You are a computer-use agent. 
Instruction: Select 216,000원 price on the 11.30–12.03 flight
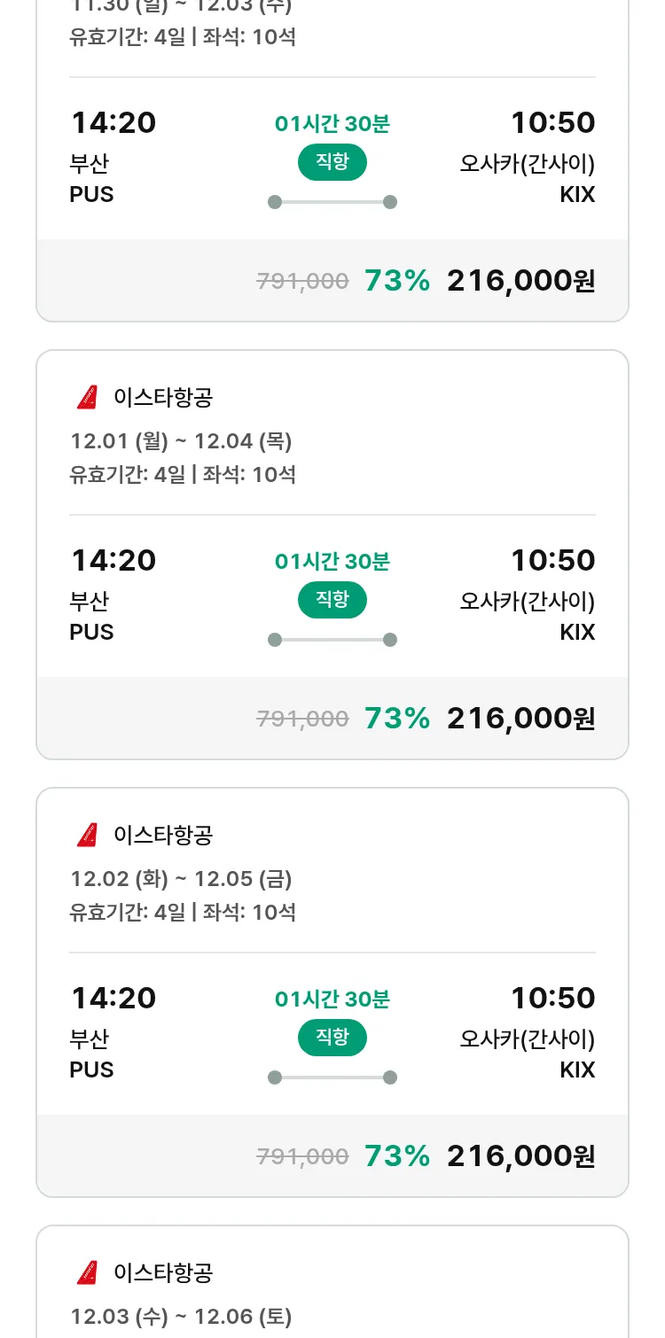pos(520,281)
